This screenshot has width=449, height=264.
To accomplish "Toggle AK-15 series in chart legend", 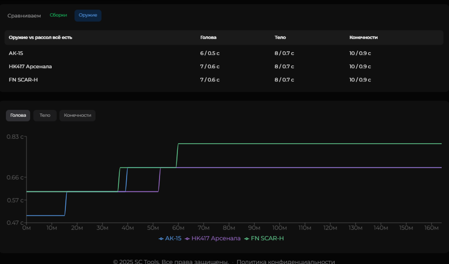I will coord(170,238).
